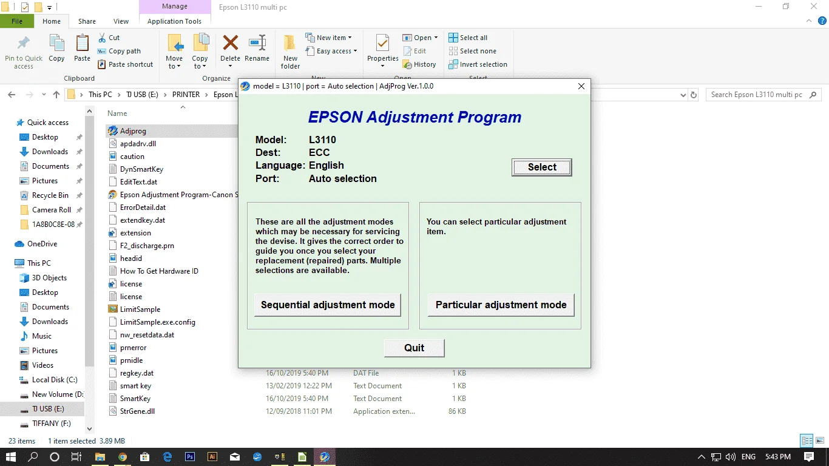This screenshot has height=466, width=829.
Task: Click the Search Epson L3110 multi pc box
Action: click(x=763, y=95)
